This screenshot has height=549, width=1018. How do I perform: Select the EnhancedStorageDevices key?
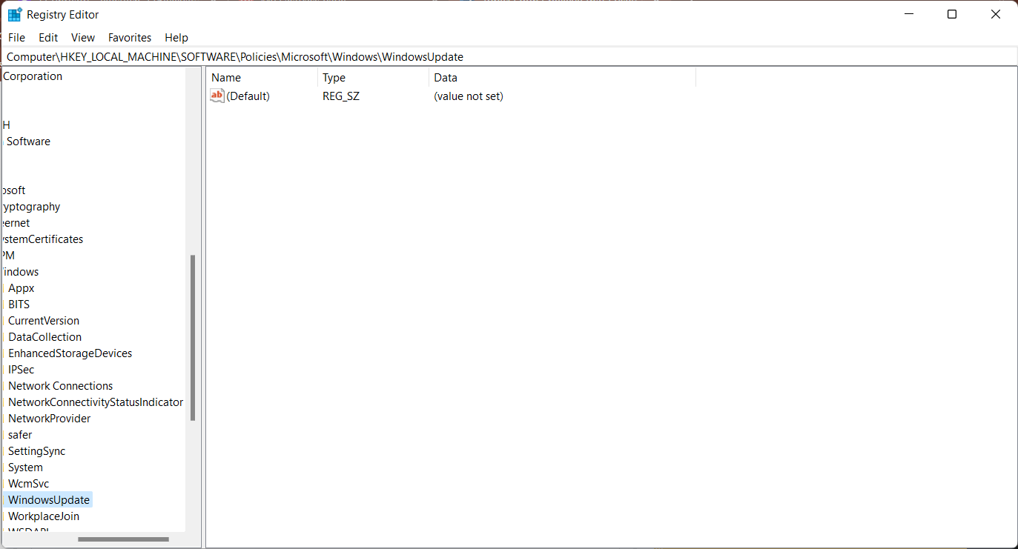[70, 353]
